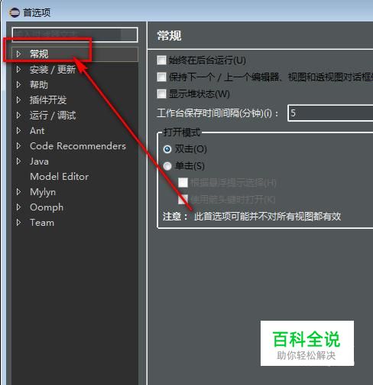Open the Oomph preferences category
This screenshot has height=385, width=373.
point(47,207)
